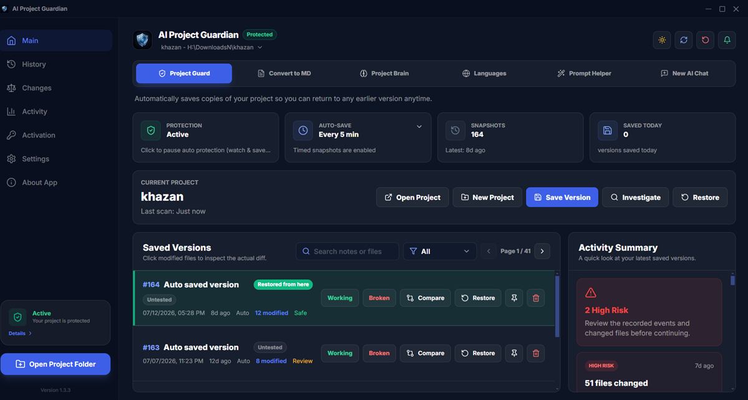Click the Restored from here badge

click(283, 284)
